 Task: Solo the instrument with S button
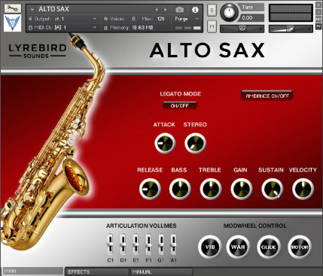(x=212, y=11)
